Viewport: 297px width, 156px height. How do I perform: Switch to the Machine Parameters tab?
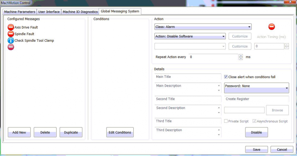20,12
